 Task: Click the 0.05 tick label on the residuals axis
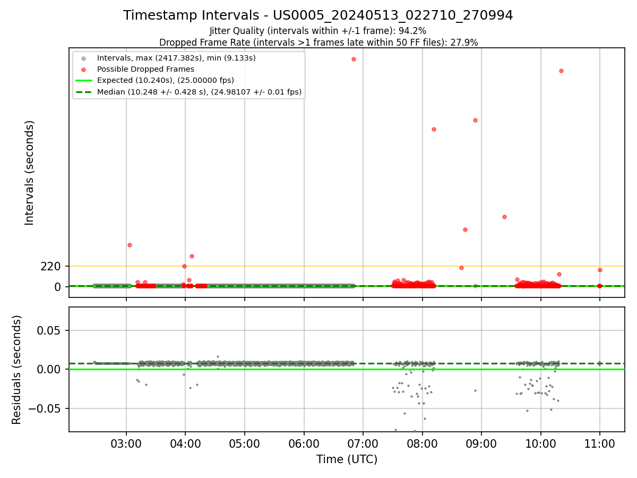tap(49, 330)
